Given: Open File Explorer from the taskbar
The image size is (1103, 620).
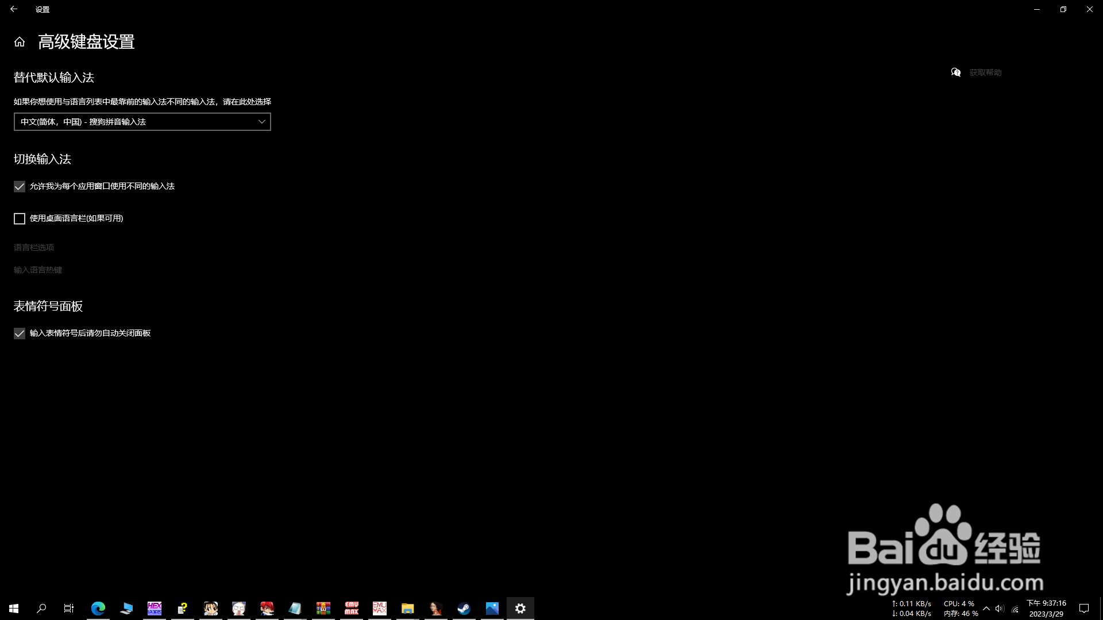Looking at the screenshot, I should tap(408, 608).
